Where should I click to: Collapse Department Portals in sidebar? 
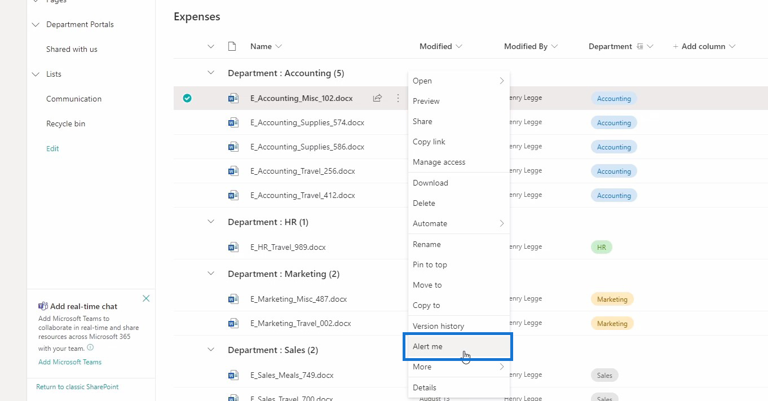point(36,24)
